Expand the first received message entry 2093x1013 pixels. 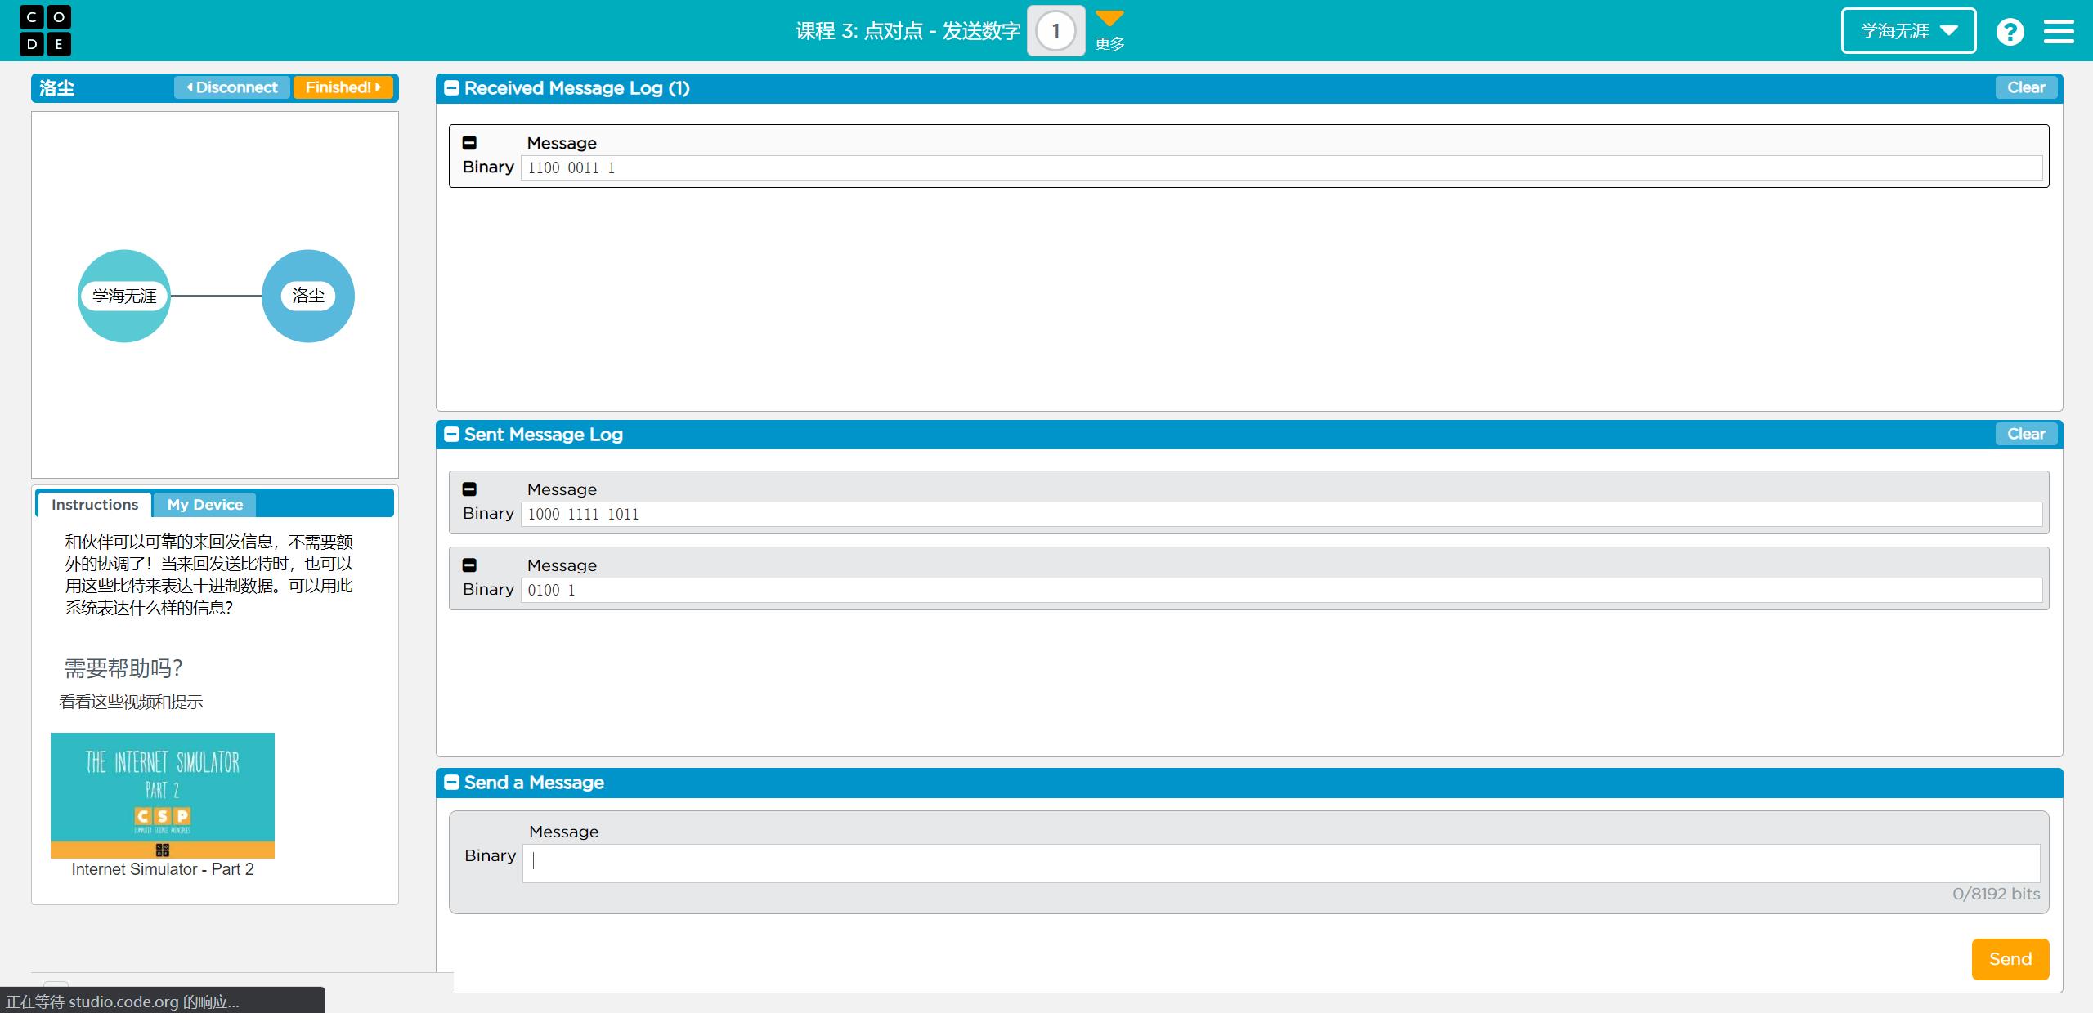click(x=471, y=143)
